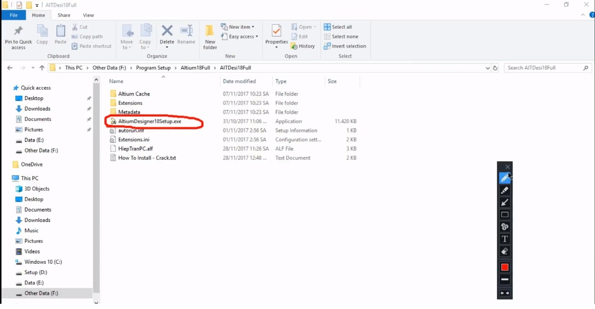Click Copy path in Clipboard group

click(87, 37)
